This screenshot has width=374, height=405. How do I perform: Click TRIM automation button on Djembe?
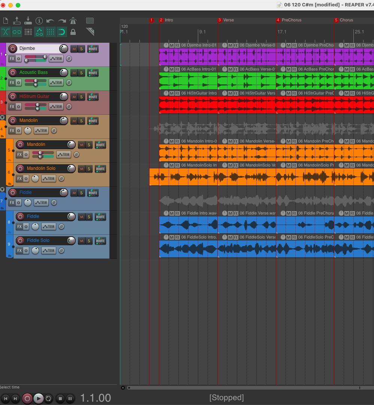[56, 58]
